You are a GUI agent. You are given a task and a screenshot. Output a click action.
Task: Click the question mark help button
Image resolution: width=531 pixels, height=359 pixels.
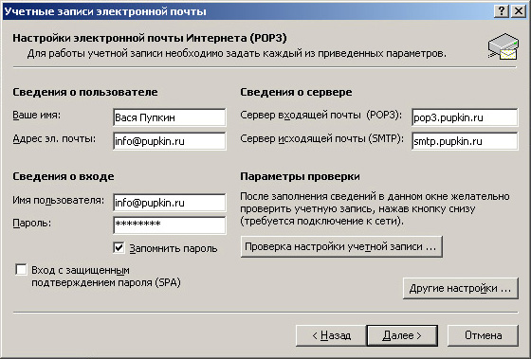(x=502, y=11)
